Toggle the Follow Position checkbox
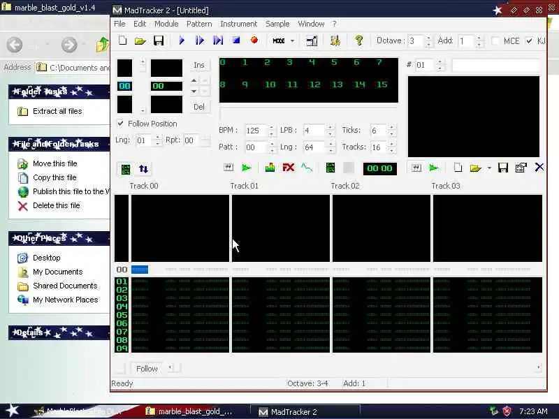The height and width of the screenshot is (419, 559). pyautogui.click(x=120, y=124)
